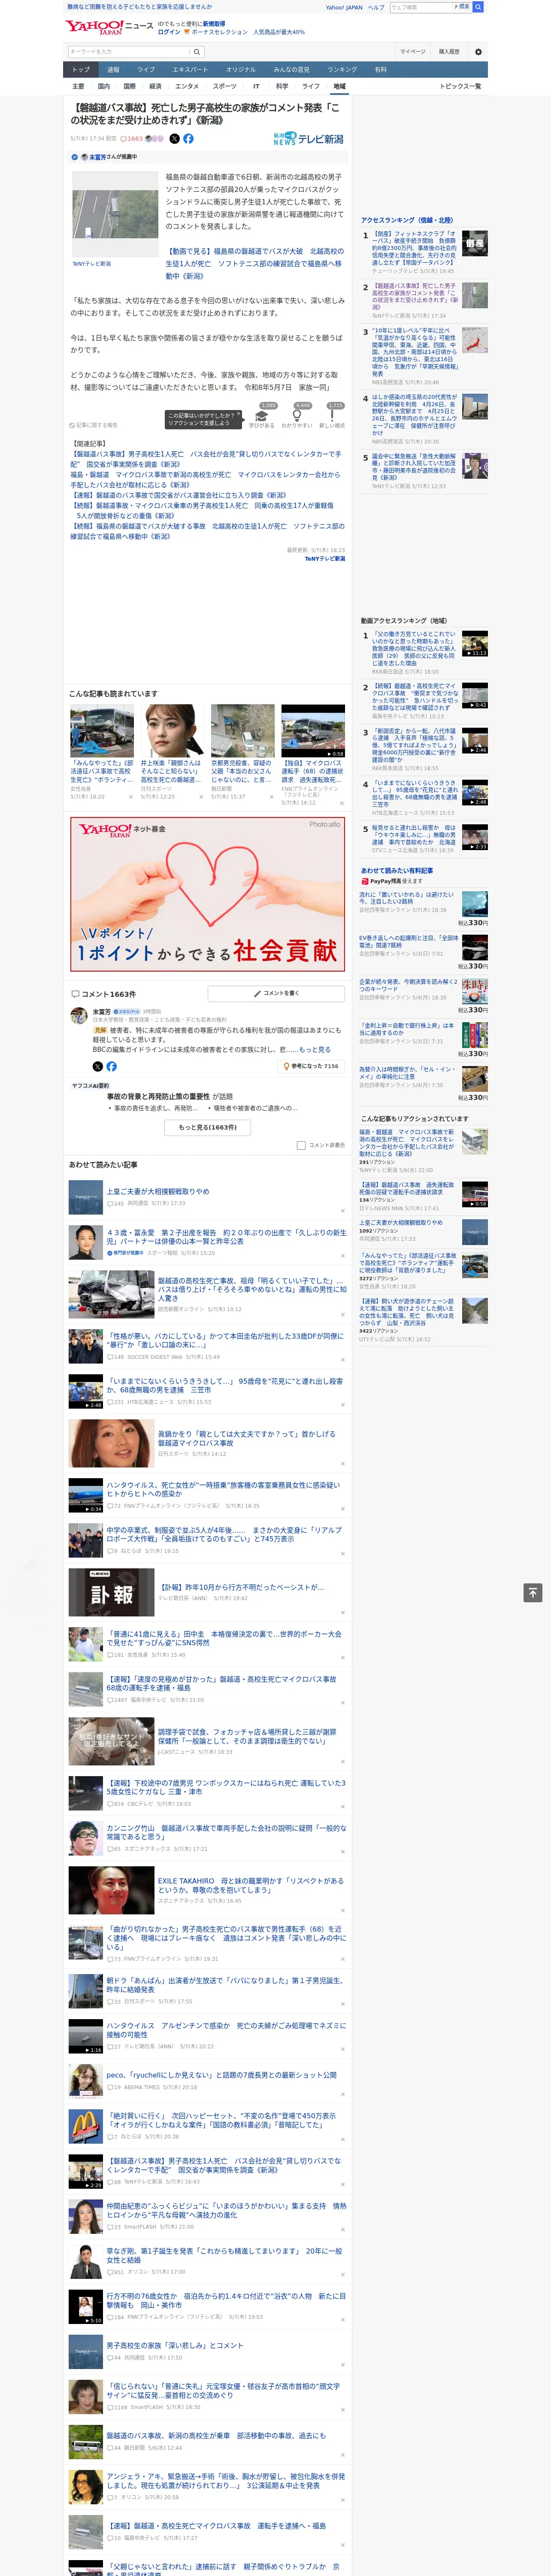Open settings with the gear icon
This screenshot has width=551, height=2576.
478,52
